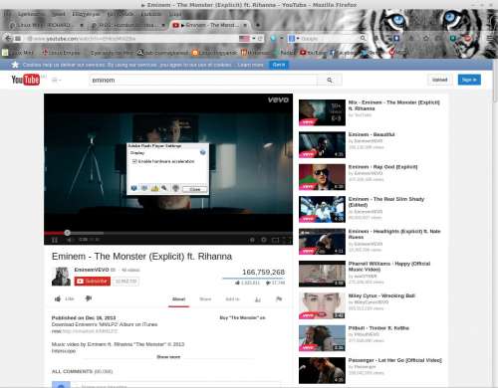The image size is (498, 388).
Task: Open the Flash Display settings tab icon
Action: click(x=133, y=188)
